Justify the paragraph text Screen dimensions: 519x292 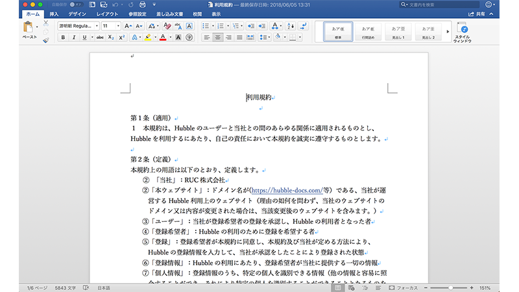[x=239, y=38]
